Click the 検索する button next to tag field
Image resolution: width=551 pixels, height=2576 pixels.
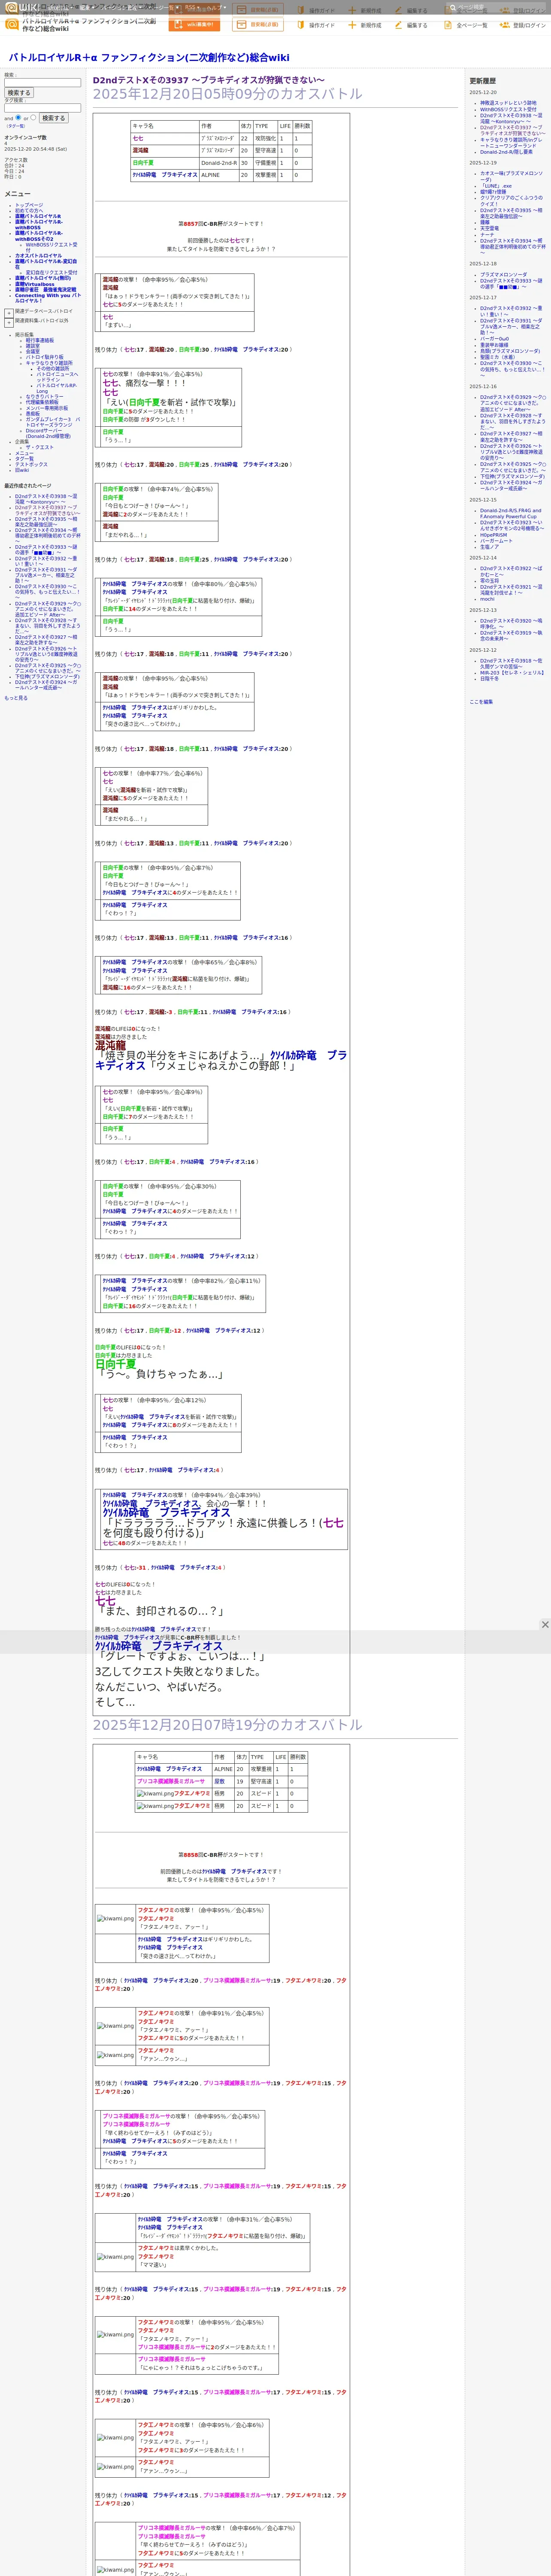53,118
